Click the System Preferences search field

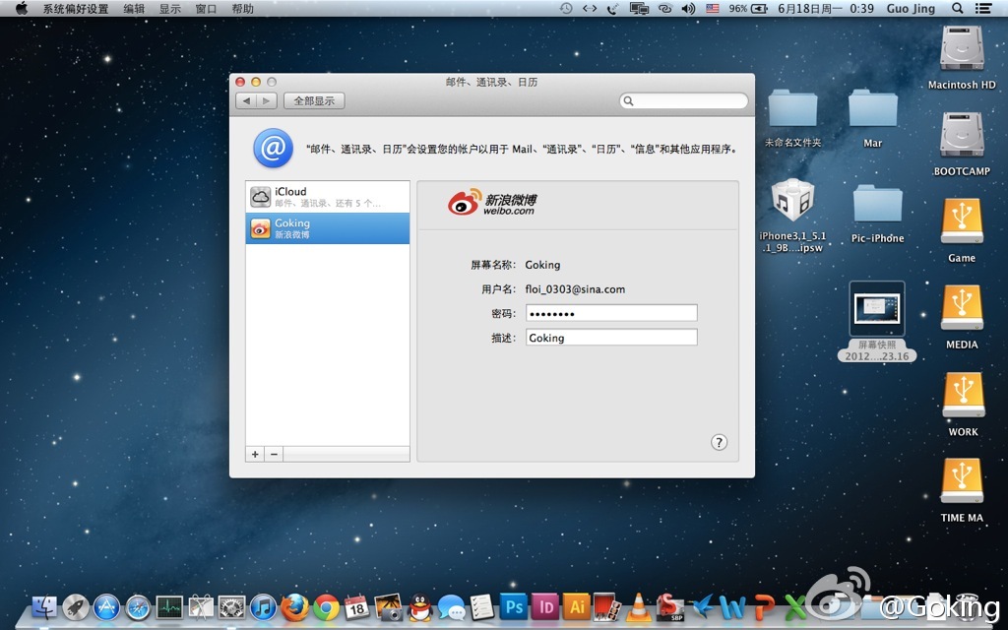click(684, 101)
